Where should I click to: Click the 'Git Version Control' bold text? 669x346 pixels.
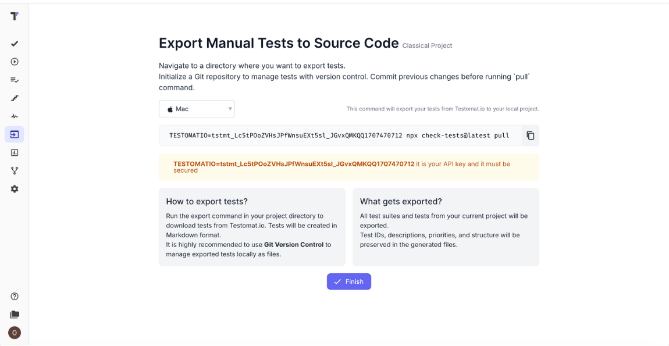tap(294, 244)
